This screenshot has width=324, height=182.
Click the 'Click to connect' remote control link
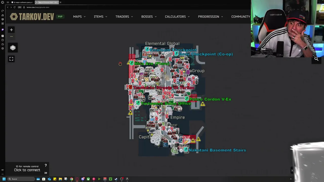[27, 170]
